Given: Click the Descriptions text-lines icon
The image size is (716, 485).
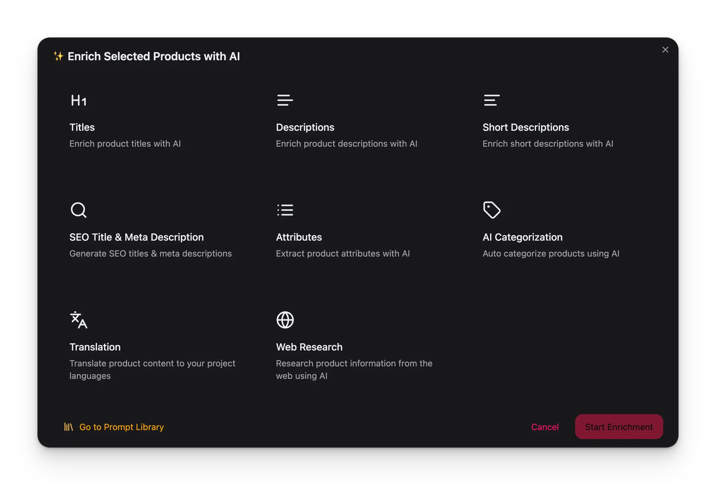Looking at the screenshot, I should pyautogui.click(x=285, y=100).
